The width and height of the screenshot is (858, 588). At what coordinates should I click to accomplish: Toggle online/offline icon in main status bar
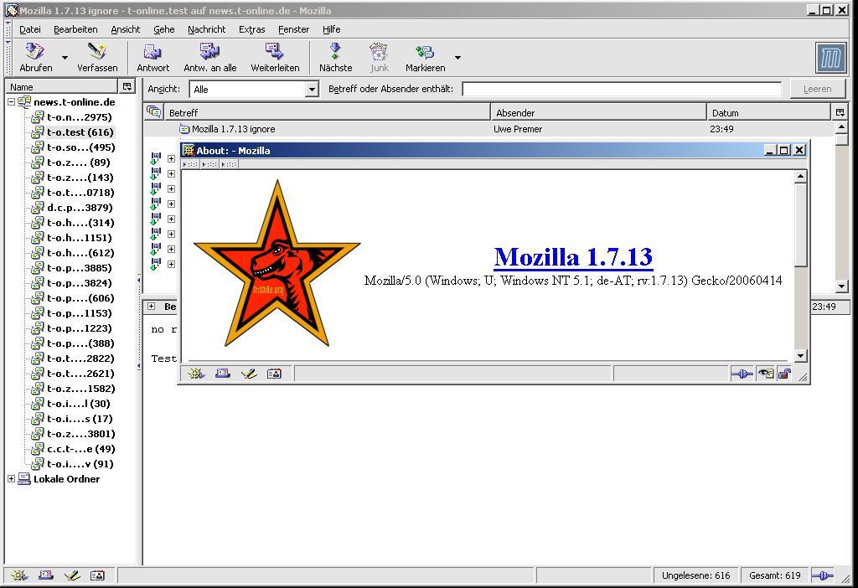coord(823,575)
